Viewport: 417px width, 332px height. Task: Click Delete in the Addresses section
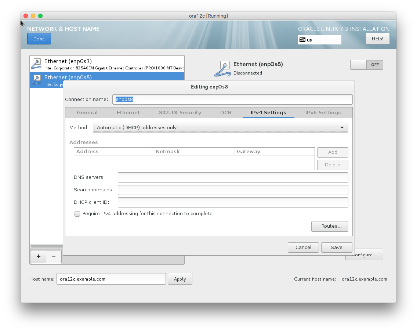coord(333,165)
